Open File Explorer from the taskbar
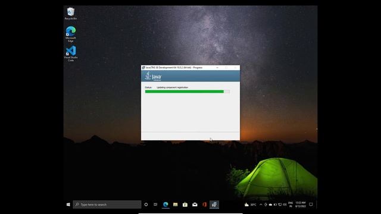Screen dimensions: 381x214 click(175, 204)
